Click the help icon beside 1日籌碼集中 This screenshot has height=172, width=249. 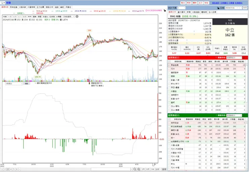click(194, 32)
